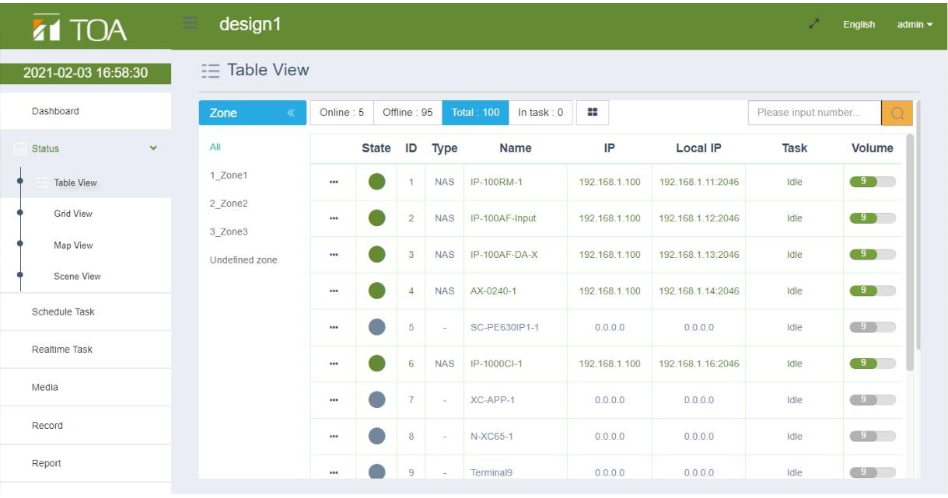Open the three-dot menu for IP-100RM-1
The image size is (948, 498).
334,183
